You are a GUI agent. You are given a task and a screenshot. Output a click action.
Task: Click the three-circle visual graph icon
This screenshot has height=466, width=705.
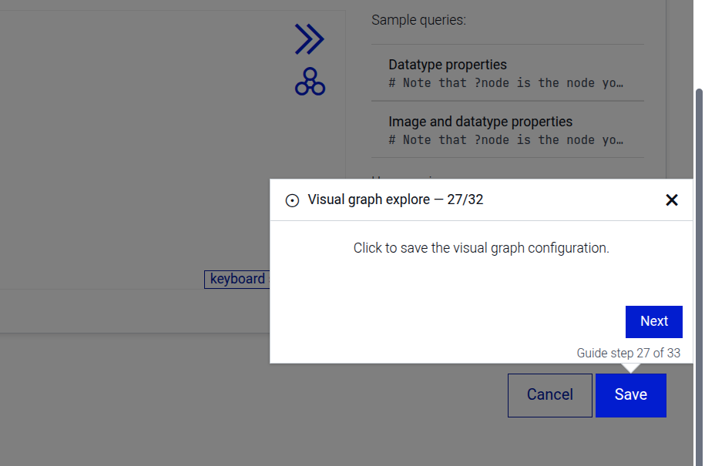tap(310, 82)
